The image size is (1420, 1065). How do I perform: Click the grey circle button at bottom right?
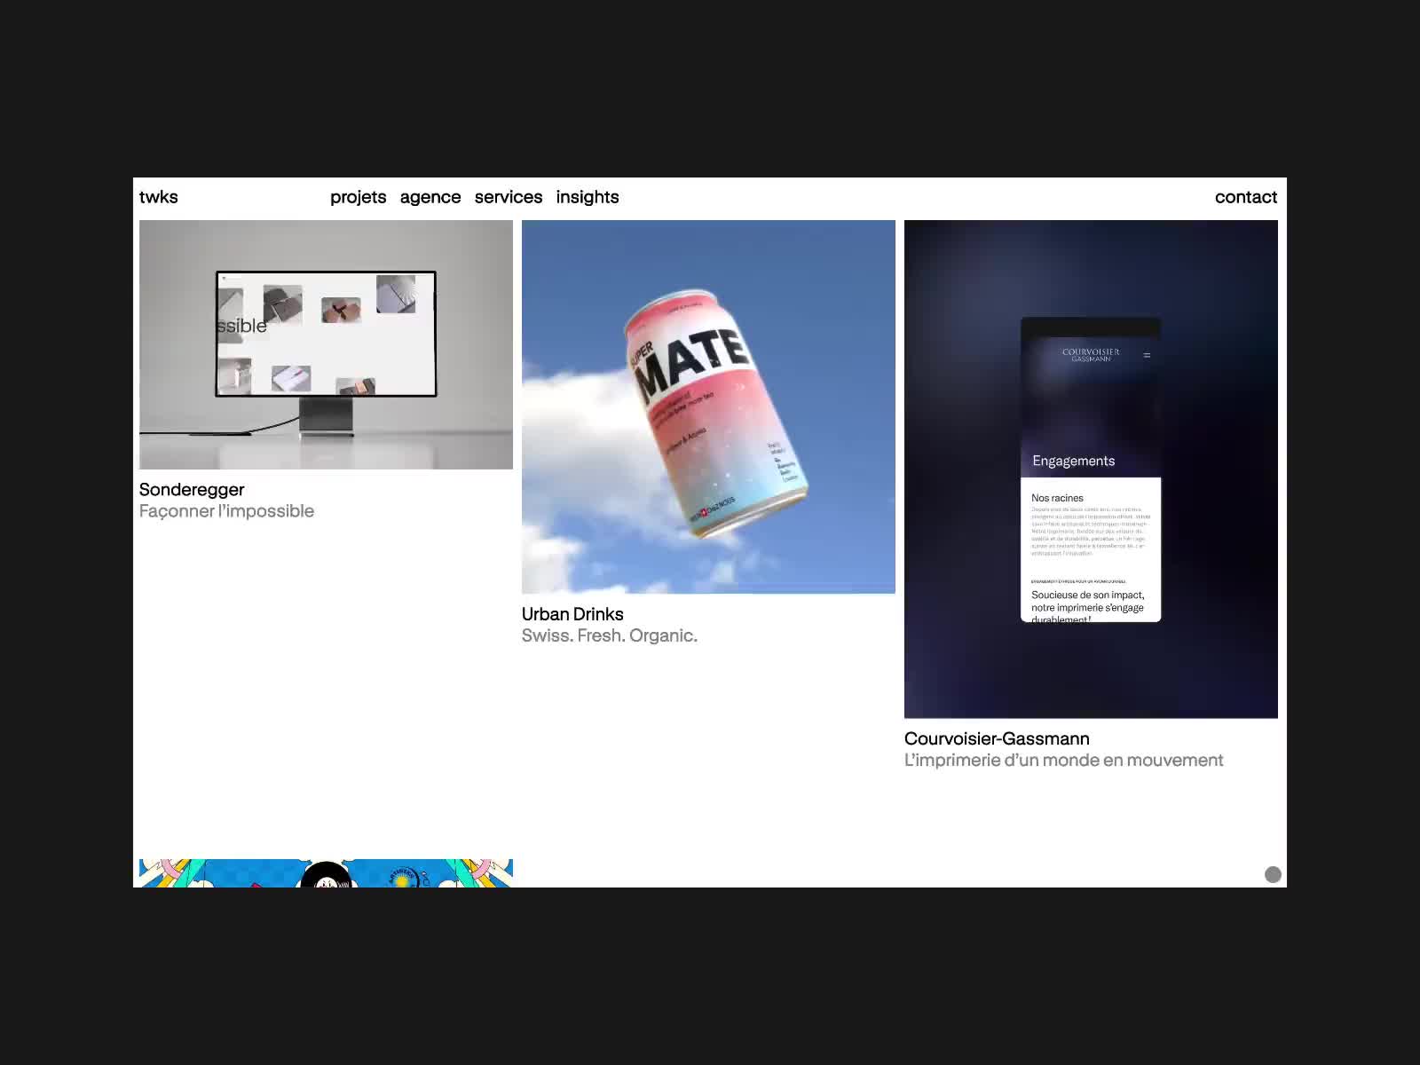coord(1273,874)
